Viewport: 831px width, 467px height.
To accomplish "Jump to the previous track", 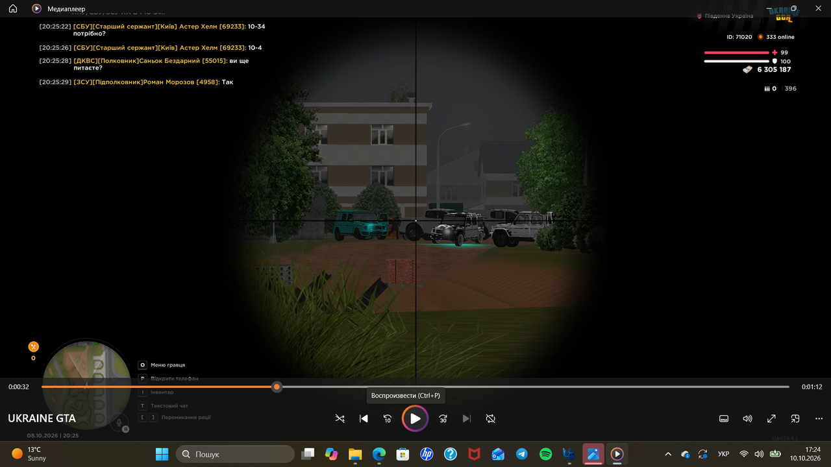I will (x=364, y=419).
